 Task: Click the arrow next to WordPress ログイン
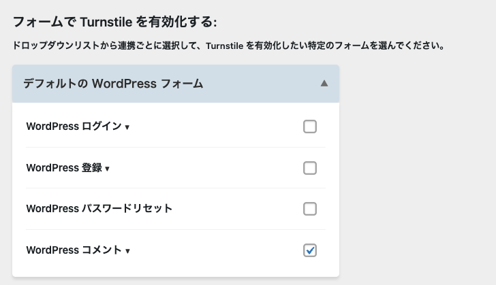tap(127, 127)
